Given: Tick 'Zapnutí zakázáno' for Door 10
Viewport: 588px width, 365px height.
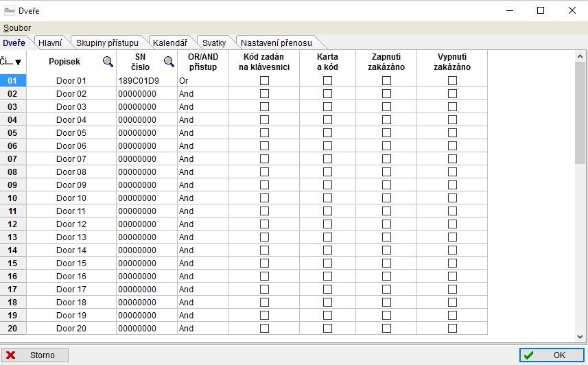Looking at the screenshot, I should click(386, 198).
